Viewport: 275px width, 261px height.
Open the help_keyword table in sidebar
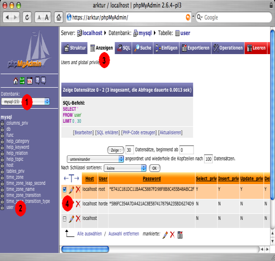point(17,147)
